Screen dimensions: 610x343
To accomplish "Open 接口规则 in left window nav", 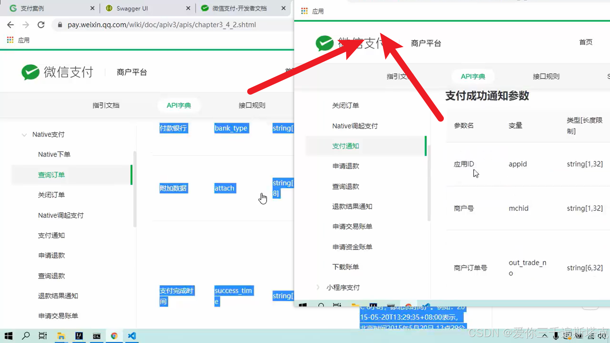I will [x=252, y=105].
